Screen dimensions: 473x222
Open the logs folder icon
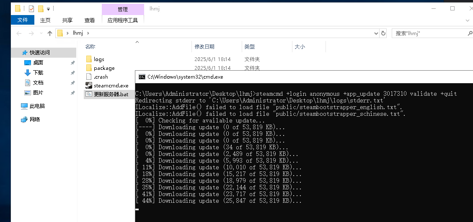[x=89, y=59]
